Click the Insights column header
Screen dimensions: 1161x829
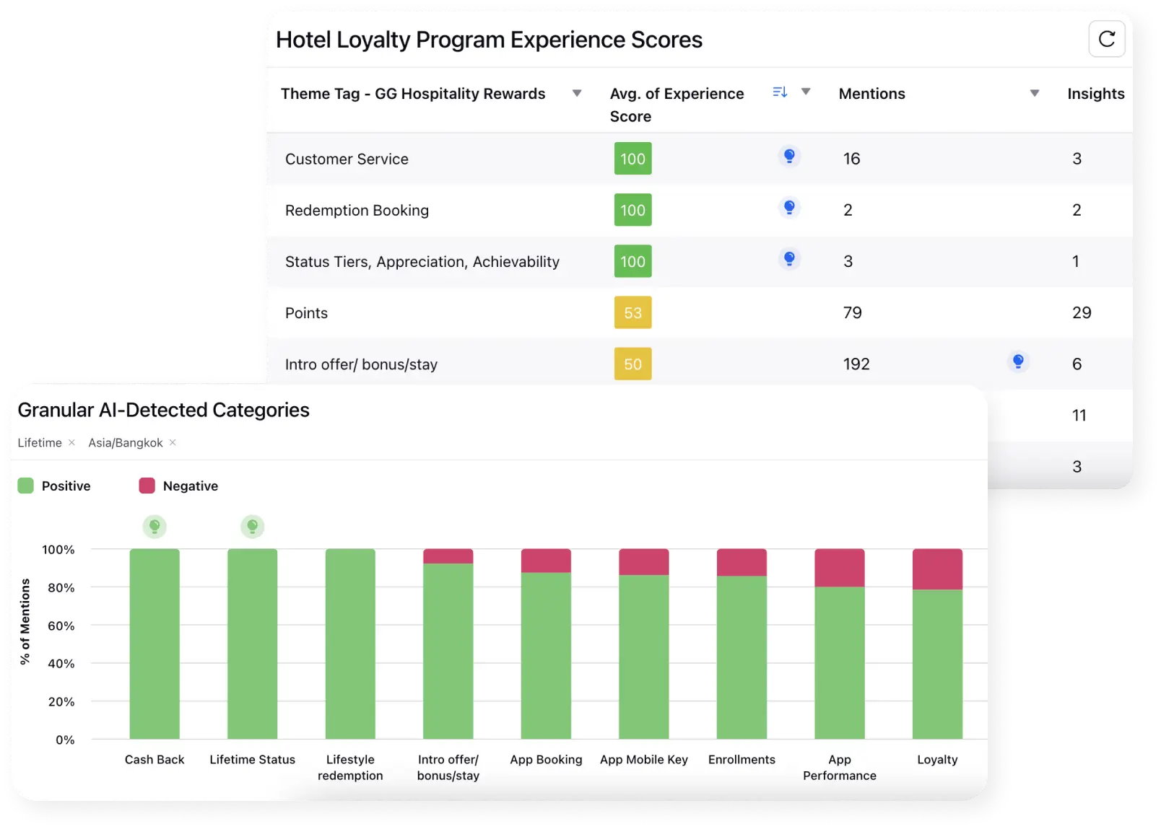[1095, 94]
